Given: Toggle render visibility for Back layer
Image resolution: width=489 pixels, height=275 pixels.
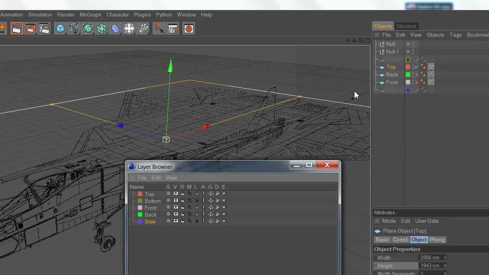Looking at the screenshot, I should 182,214.
